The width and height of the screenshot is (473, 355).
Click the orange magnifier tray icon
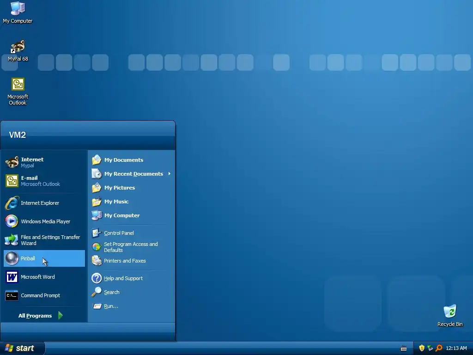click(x=439, y=348)
